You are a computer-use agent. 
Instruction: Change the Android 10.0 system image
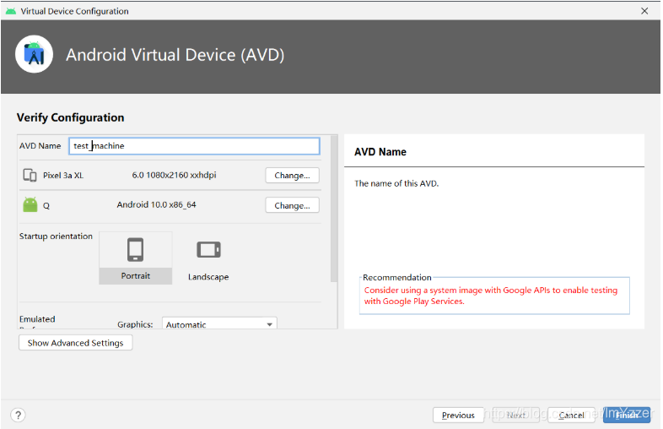(292, 205)
